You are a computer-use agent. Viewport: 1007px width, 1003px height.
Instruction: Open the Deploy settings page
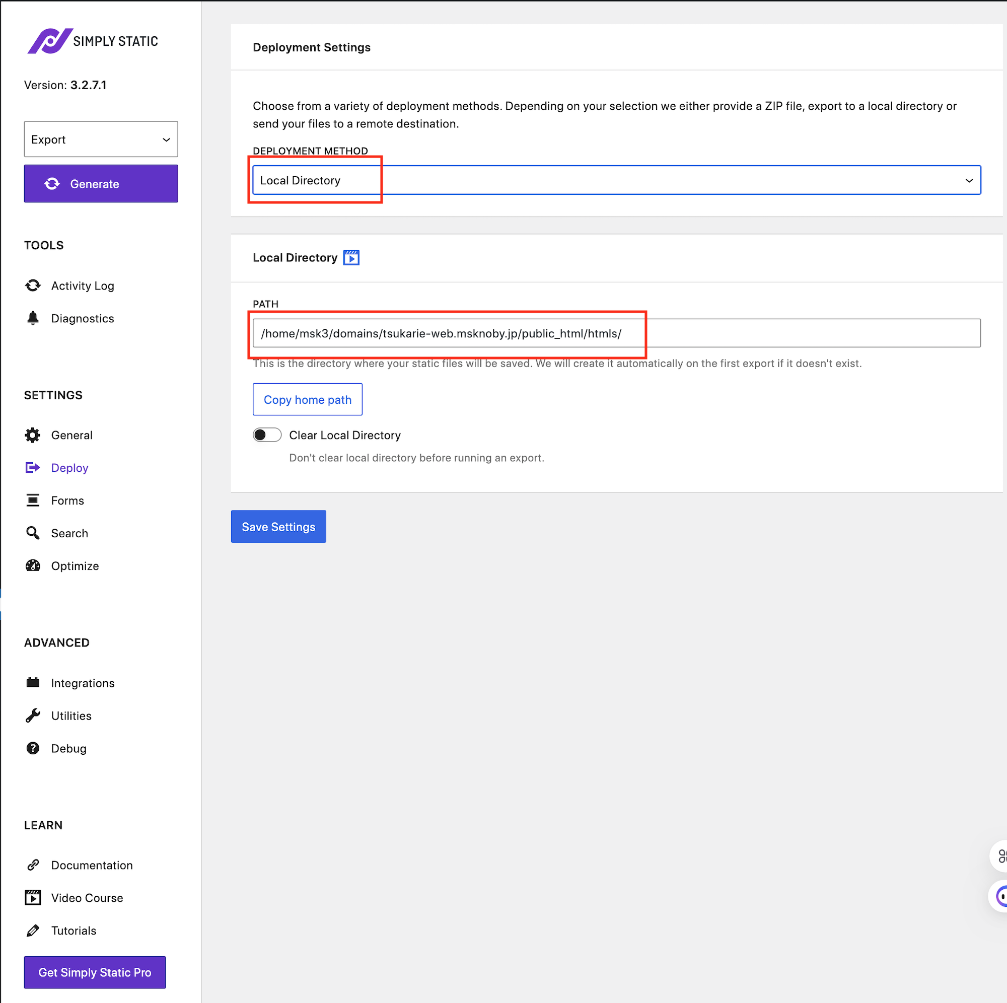(69, 468)
